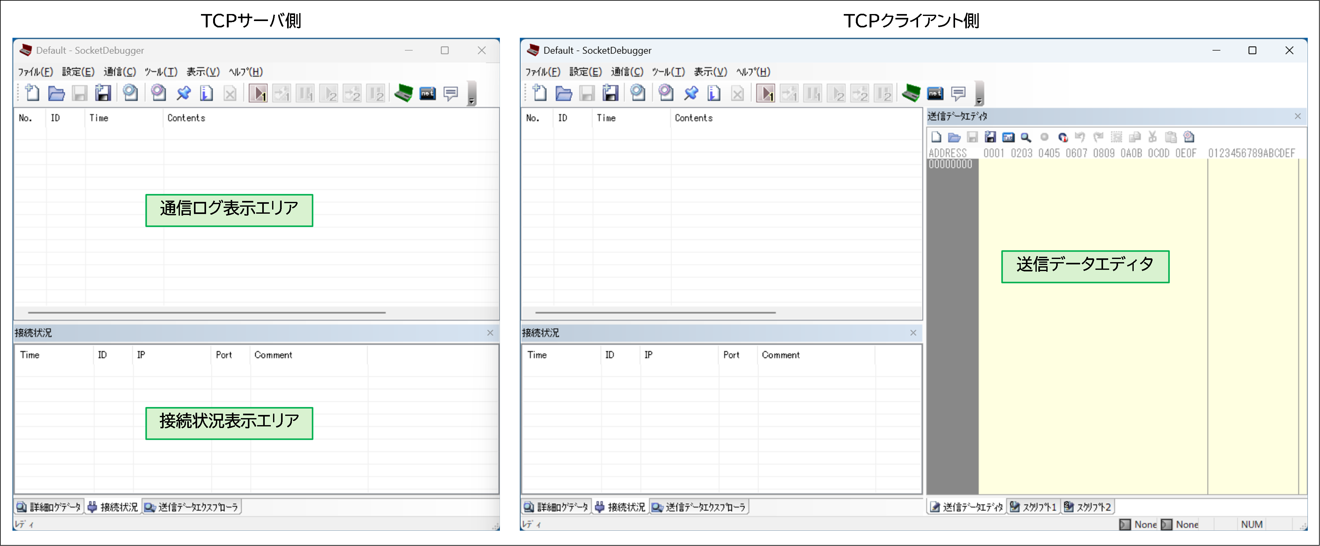Viewport: 1320px width, 546px height.
Task: Click the open folder icon in the send data editor toolbar
Action: coord(954,137)
